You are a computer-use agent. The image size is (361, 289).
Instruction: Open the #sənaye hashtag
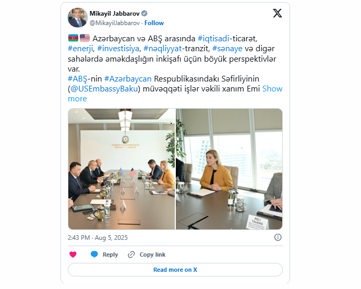pos(227,49)
